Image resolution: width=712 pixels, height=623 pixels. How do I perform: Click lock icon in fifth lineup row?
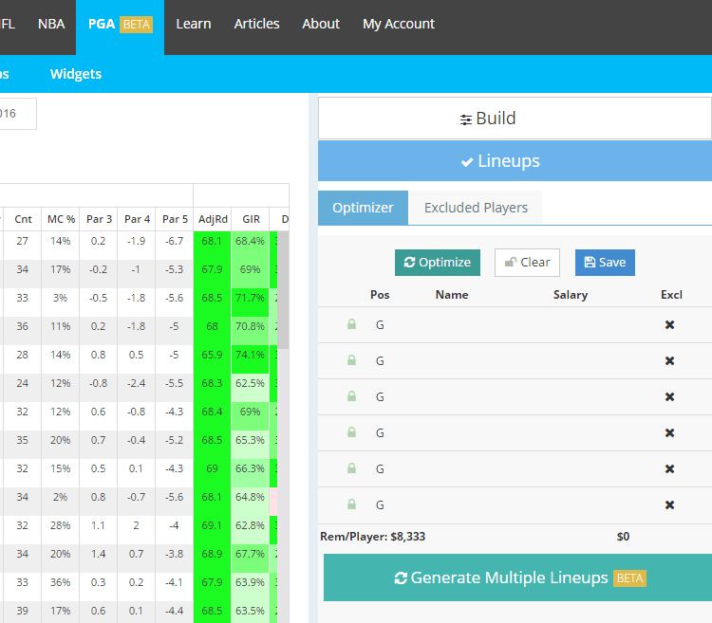pos(352,468)
